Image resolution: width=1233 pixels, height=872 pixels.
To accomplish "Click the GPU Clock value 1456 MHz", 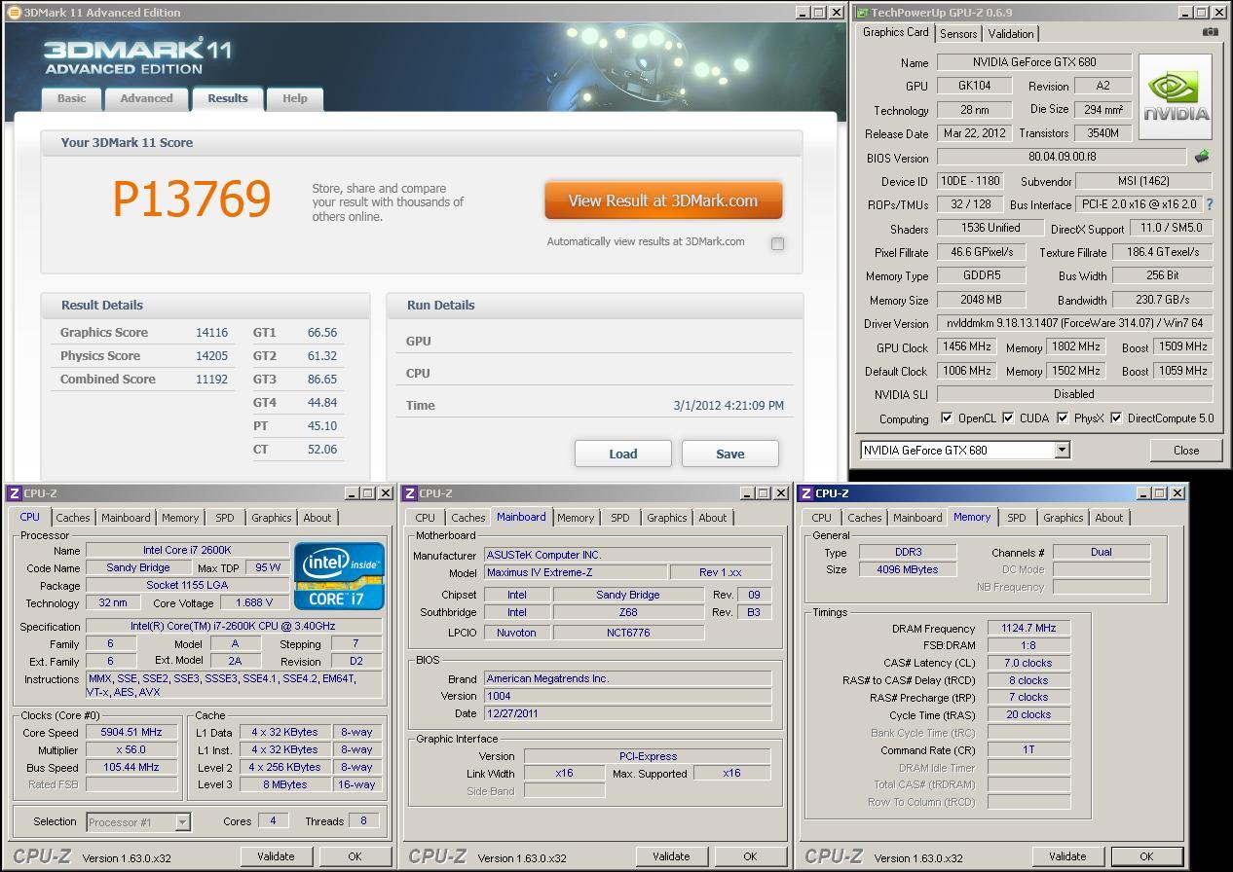I will coord(966,346).
